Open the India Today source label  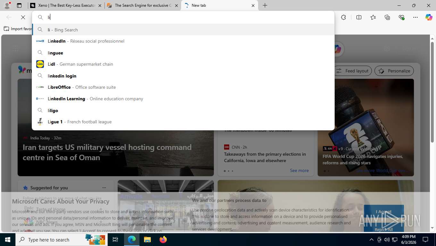(x=40, y=138)
